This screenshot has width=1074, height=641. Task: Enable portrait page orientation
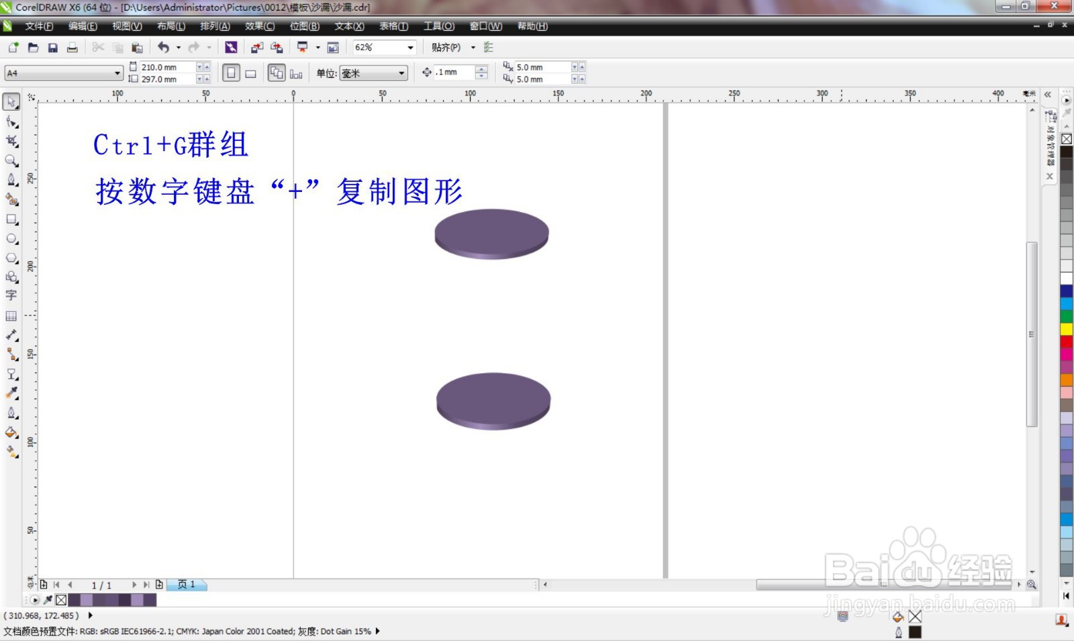(231, 72)
